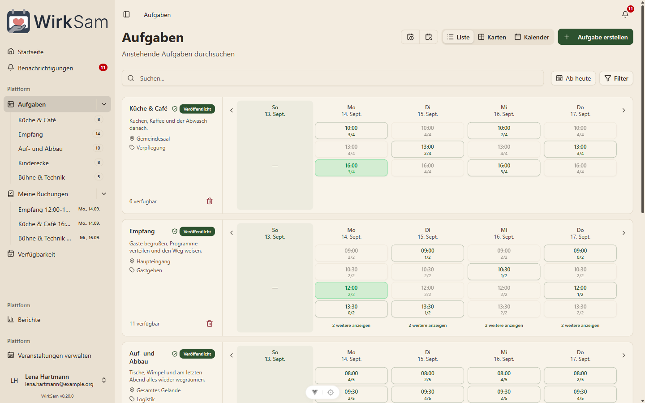Open Startseite in the sidebar

tap(57, 52)
